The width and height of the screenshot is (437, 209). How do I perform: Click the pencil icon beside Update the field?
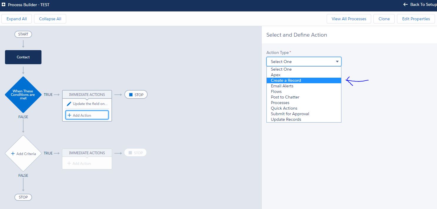(x=69, y=104)
